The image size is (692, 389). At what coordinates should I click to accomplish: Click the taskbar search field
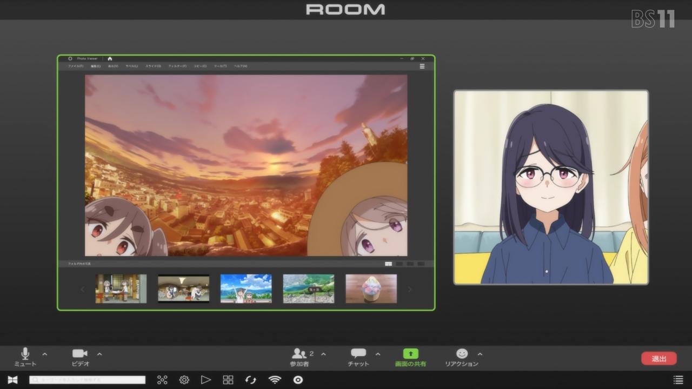coord(88,380)
